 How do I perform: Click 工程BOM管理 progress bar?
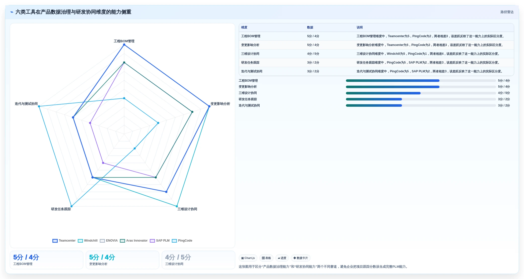coord(421,81)
